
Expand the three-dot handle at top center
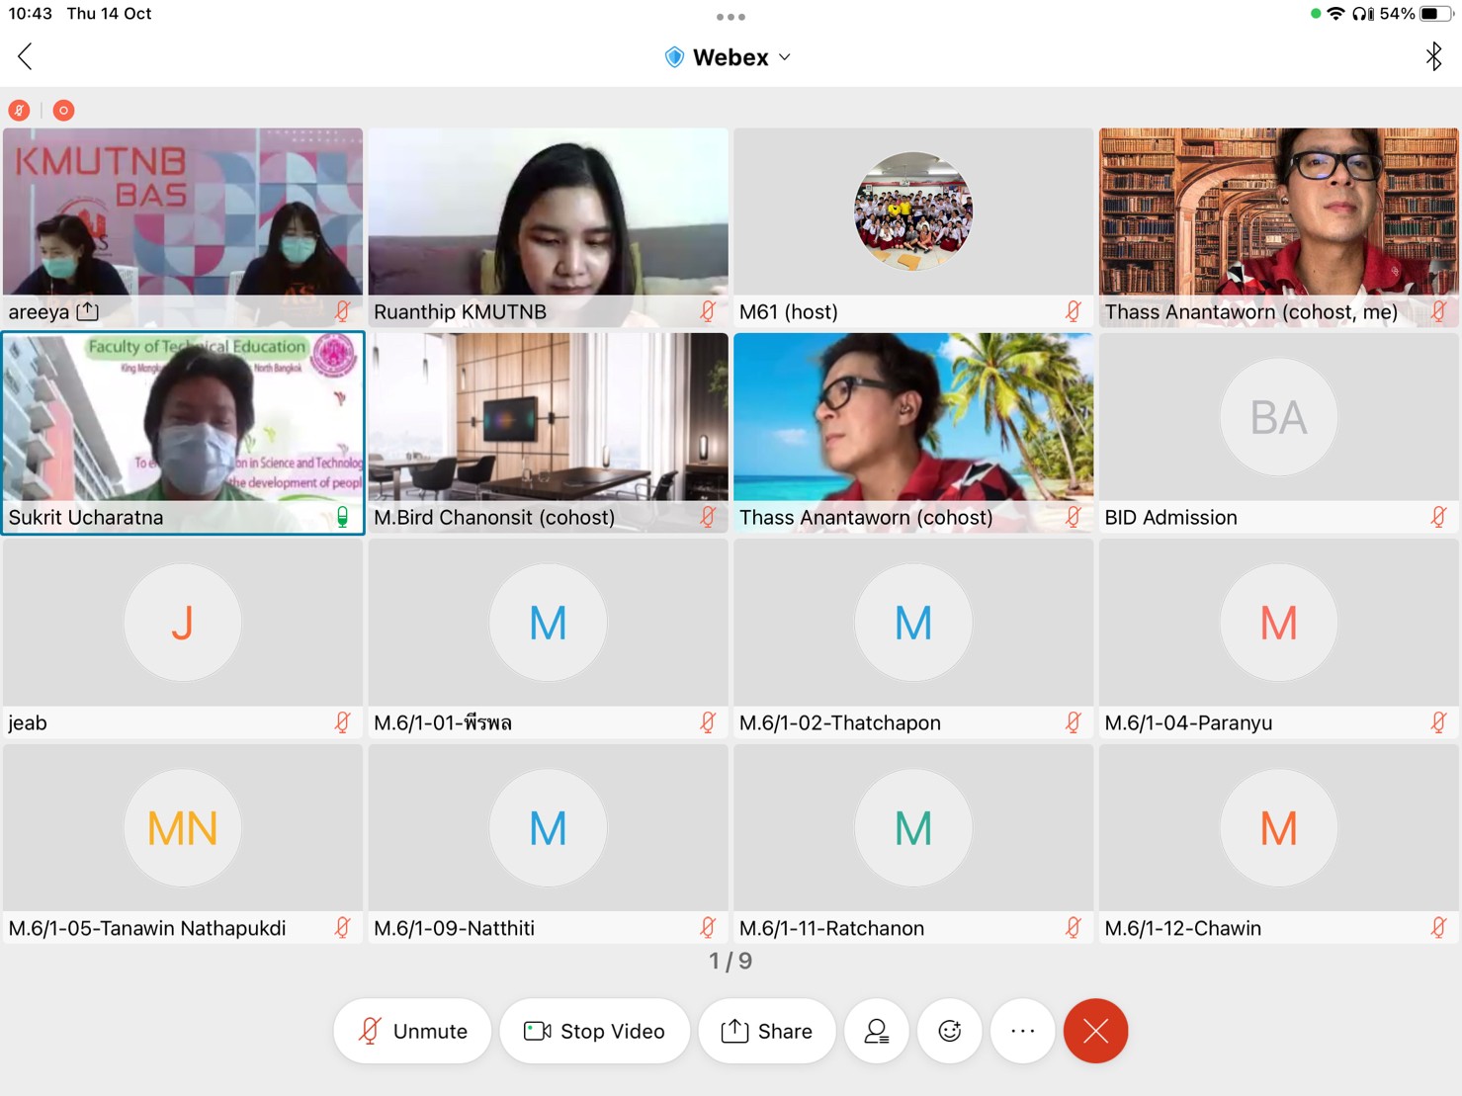(731, 17)
